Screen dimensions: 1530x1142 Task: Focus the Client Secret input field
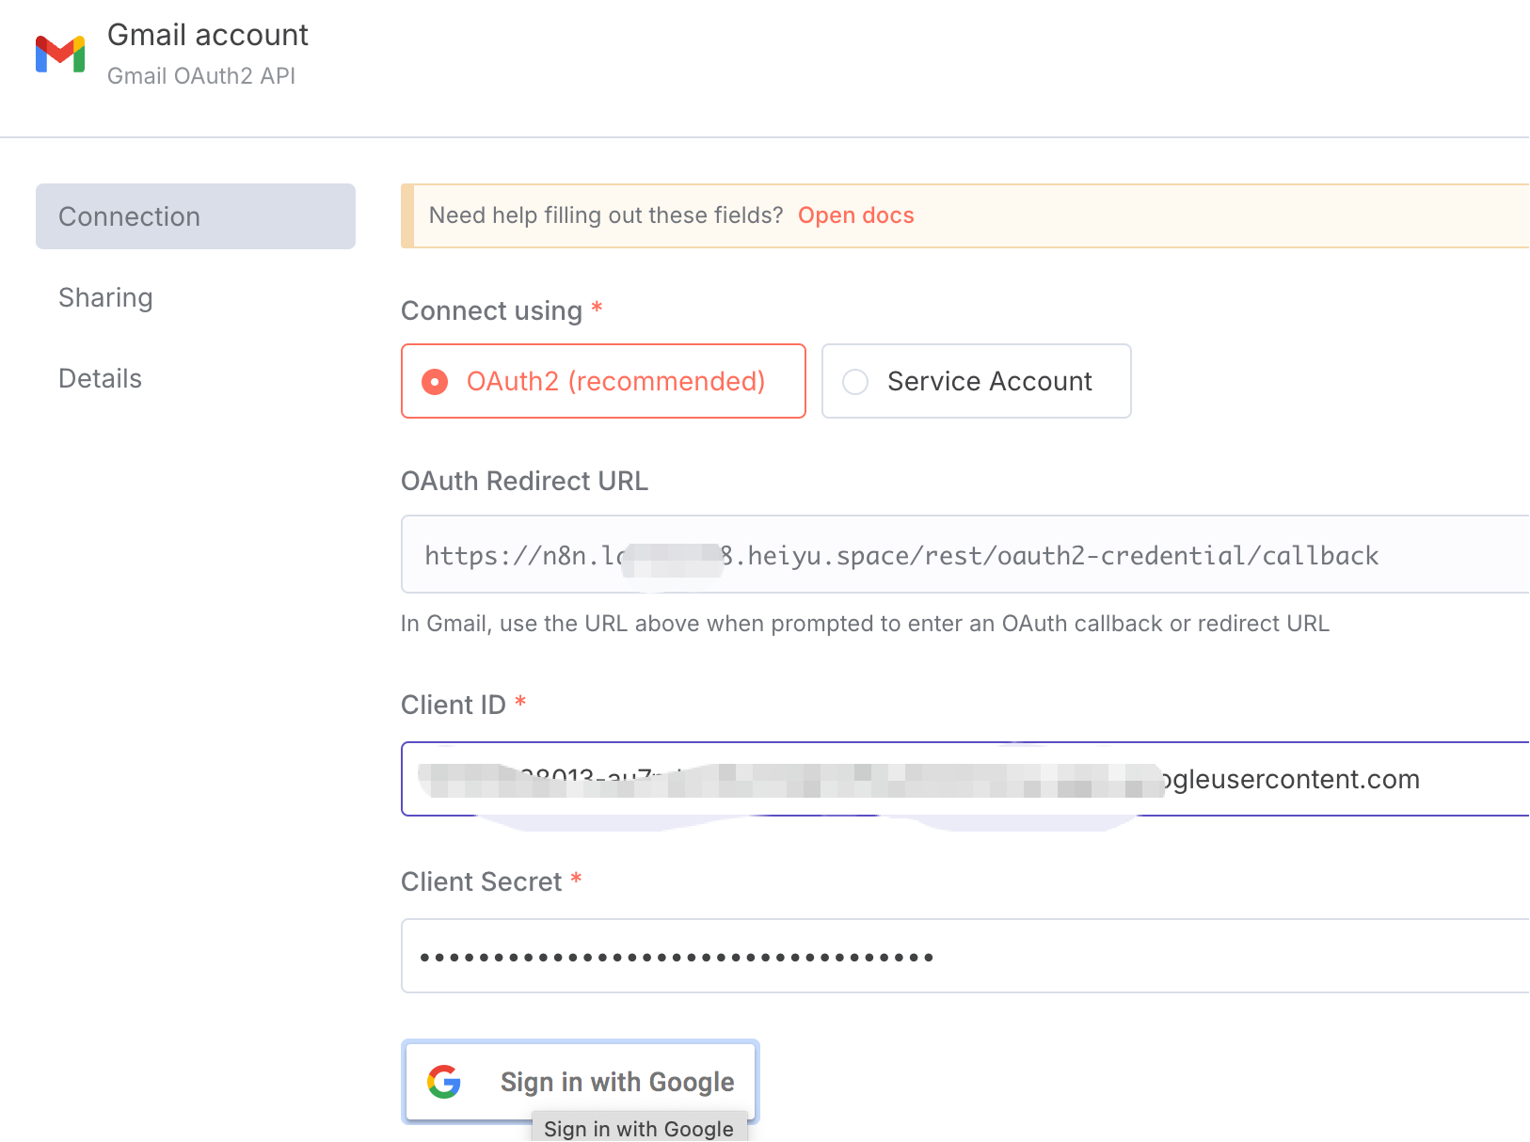coord(965,956)
